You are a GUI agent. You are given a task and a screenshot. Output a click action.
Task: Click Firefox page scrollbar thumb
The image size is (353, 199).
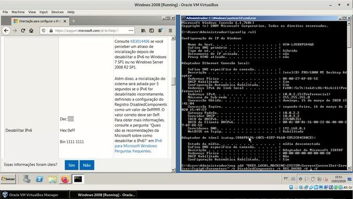pyautogui.click(x=173, y=81)
